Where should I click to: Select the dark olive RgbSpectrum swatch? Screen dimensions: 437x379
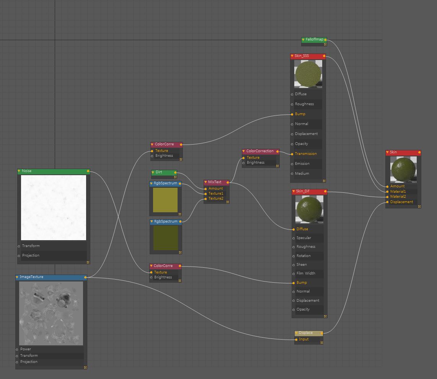(166, 238)
